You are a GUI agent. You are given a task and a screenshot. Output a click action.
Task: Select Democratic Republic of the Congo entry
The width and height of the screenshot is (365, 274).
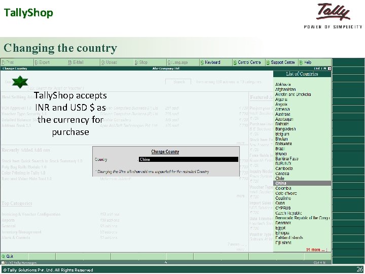(302, 218)
